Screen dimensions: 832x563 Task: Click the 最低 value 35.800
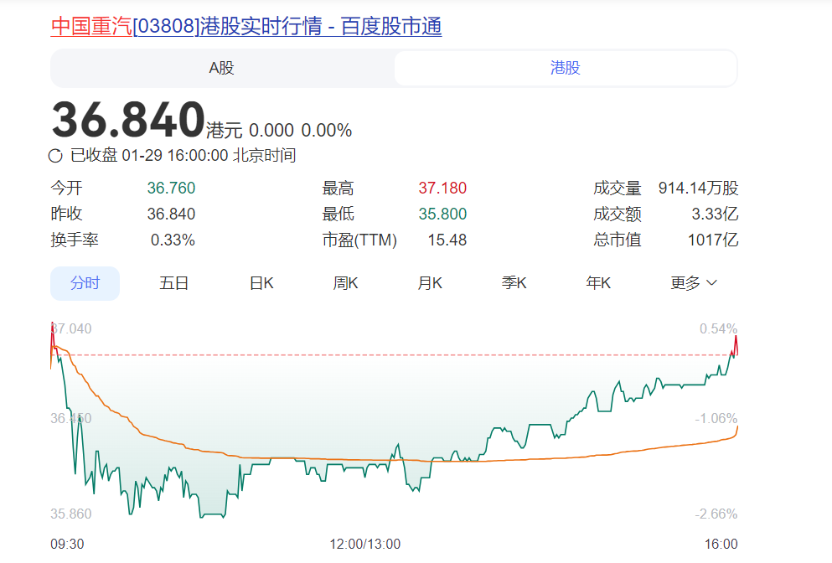pos(442,214)
